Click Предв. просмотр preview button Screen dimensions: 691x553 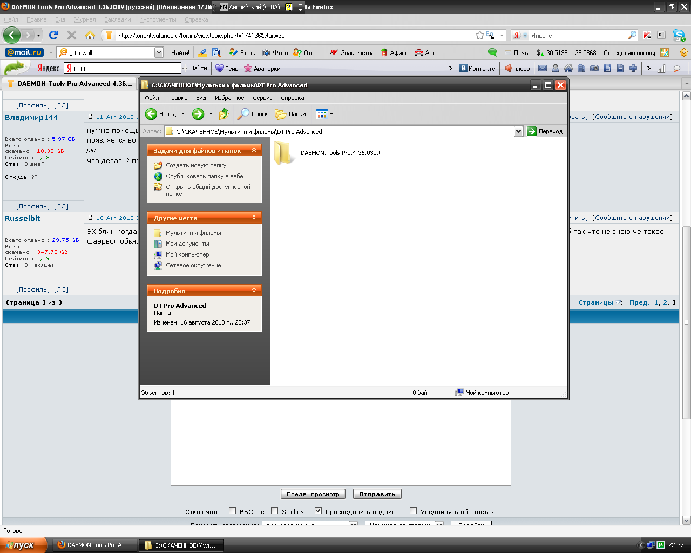pyautogui.click(x=313, y=494)
